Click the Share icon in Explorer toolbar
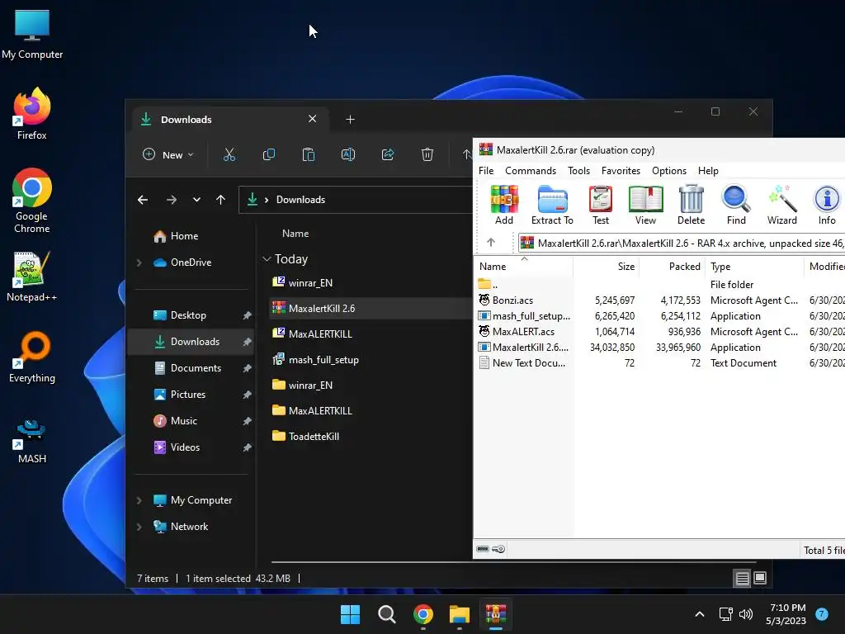 (388, 154)
